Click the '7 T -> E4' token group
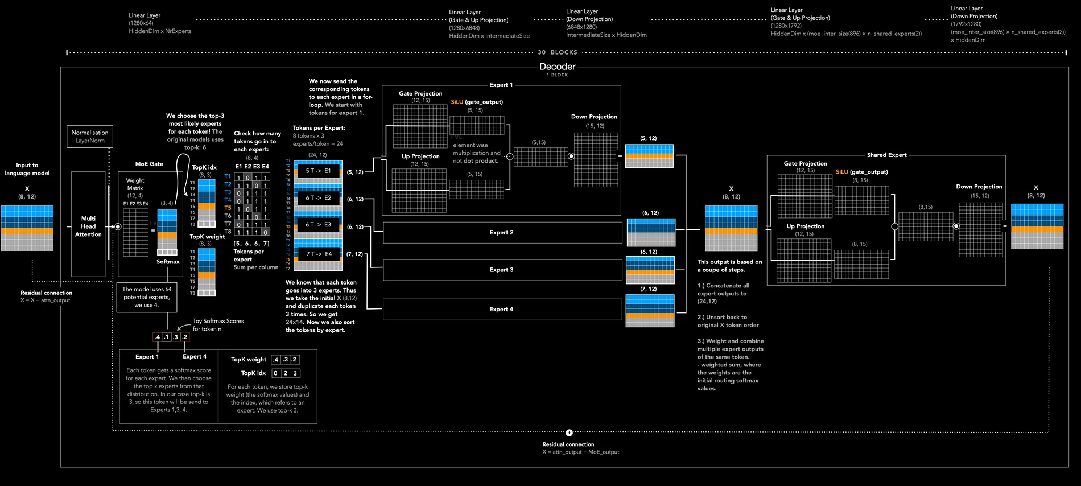1081x486 pixels. [318, 254]
